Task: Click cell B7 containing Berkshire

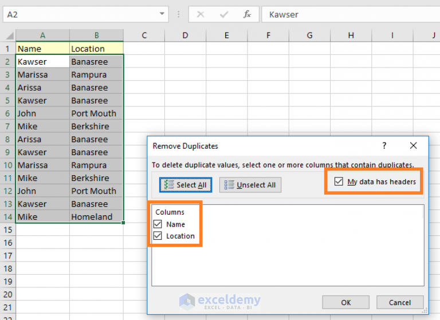Action: (96, 126)
